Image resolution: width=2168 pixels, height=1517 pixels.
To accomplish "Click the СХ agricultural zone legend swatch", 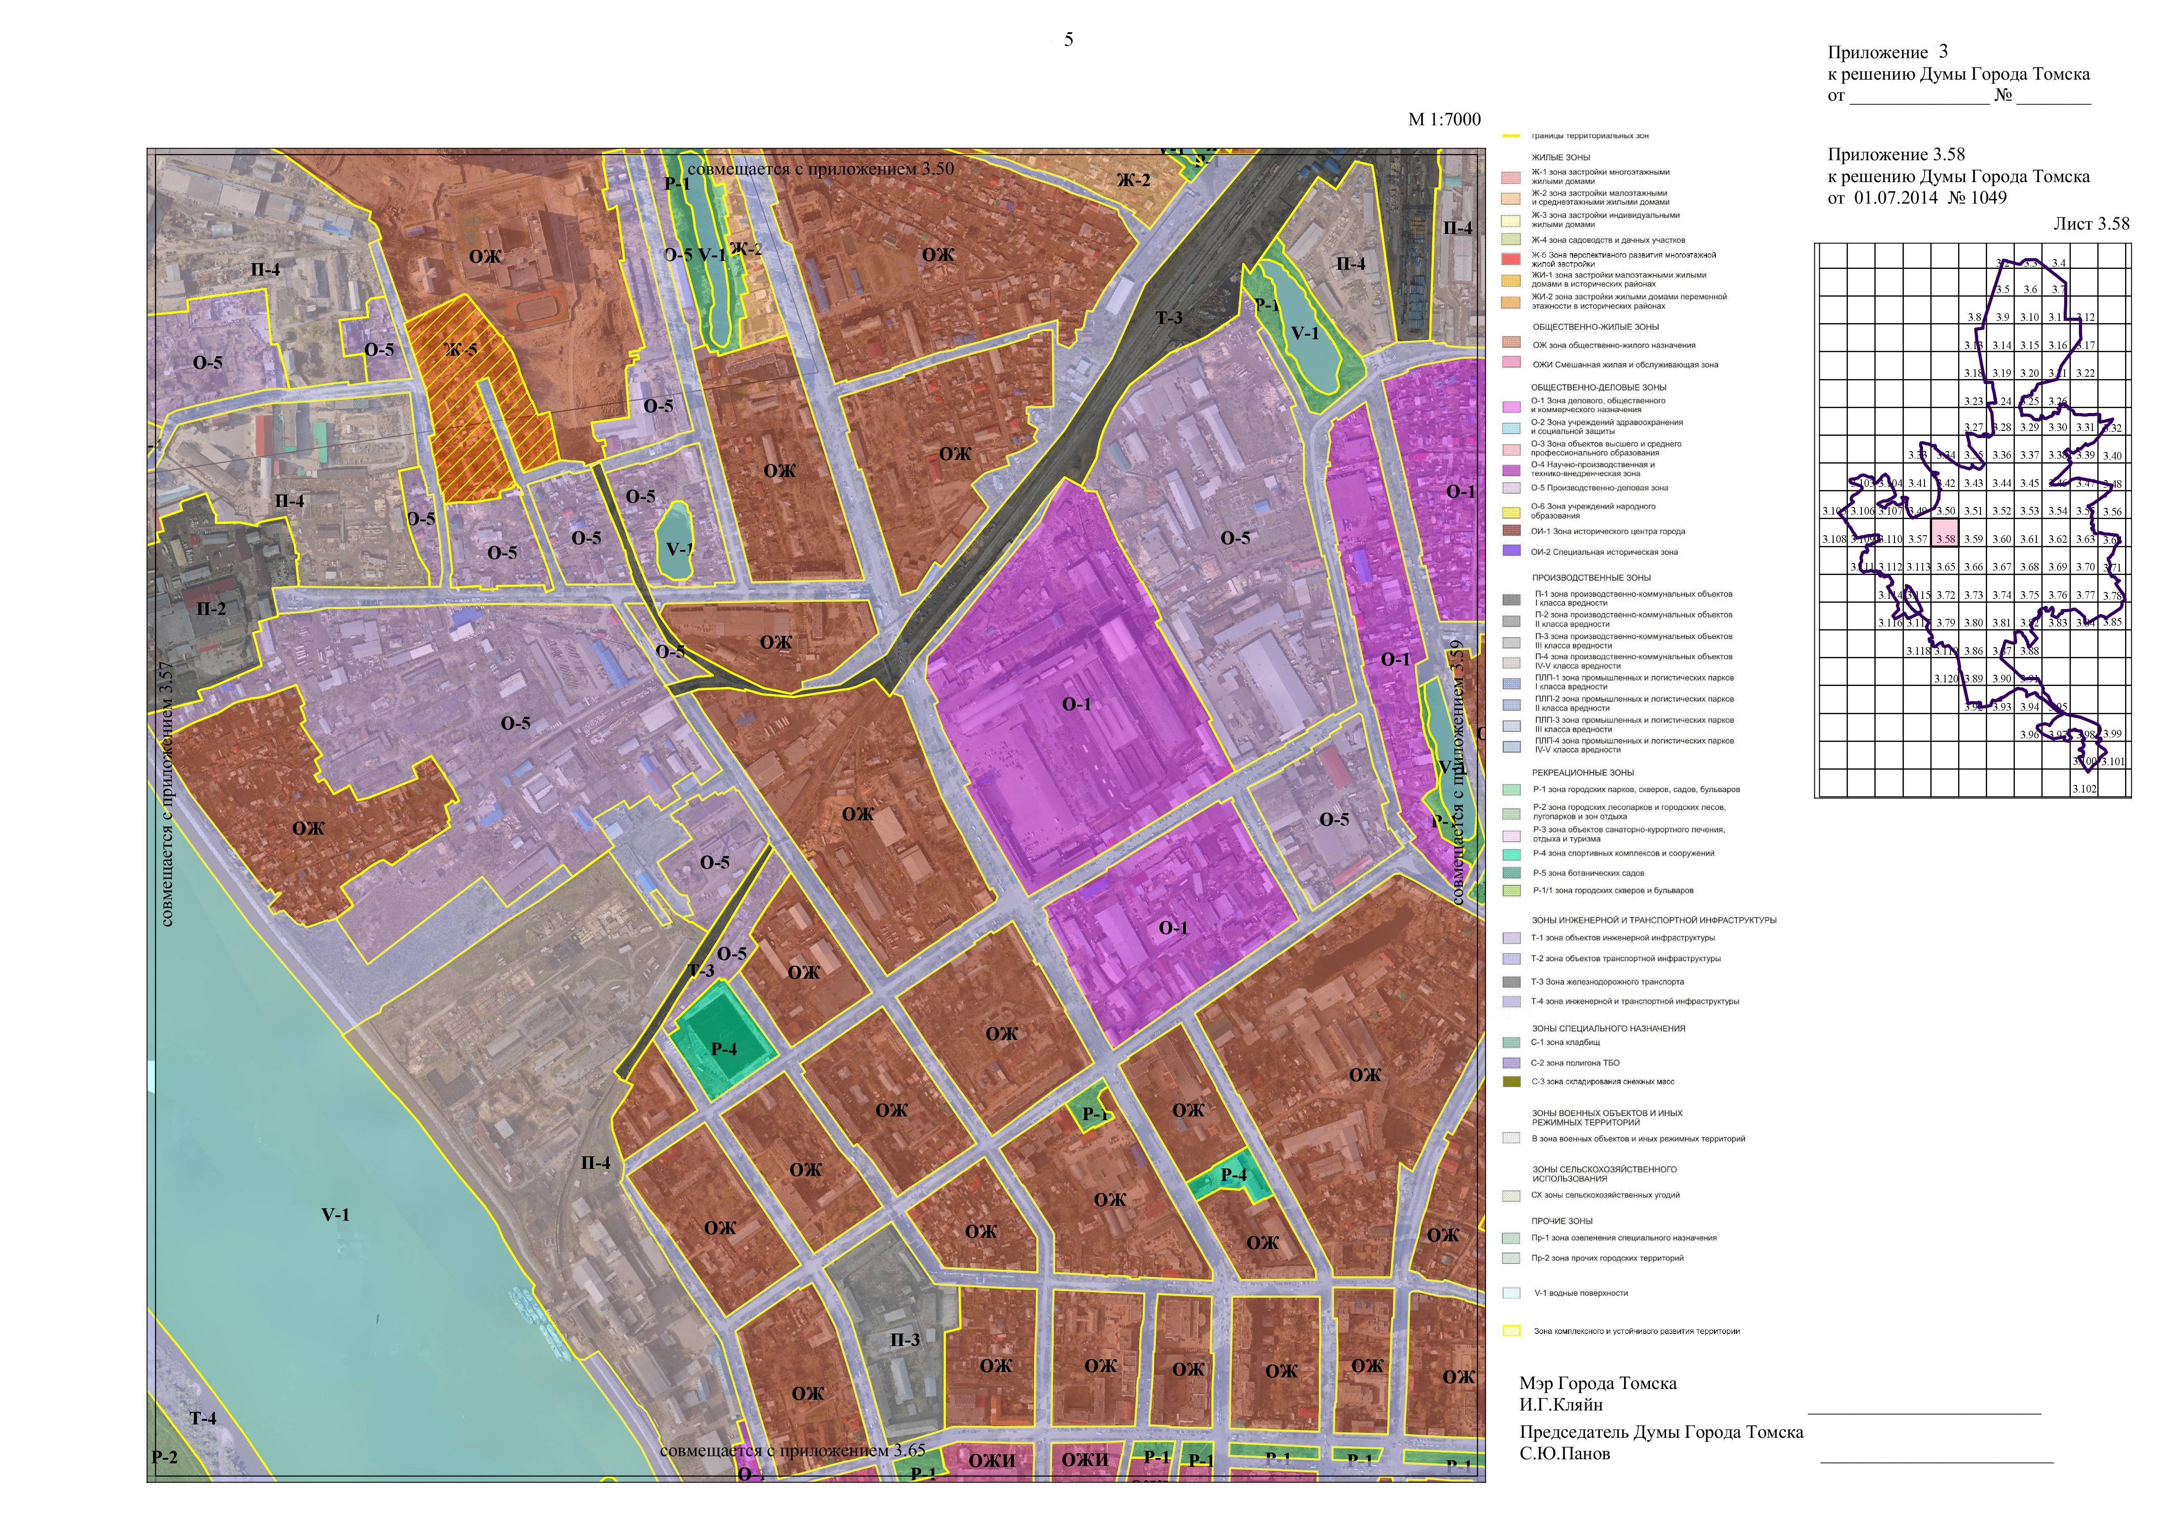I will 1511,1195.
